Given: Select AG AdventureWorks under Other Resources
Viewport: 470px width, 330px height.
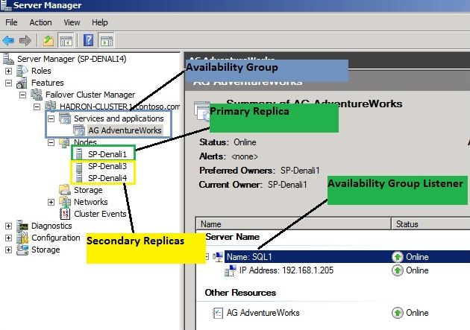Looking at the screenshot, I should (x=263, y=313).
